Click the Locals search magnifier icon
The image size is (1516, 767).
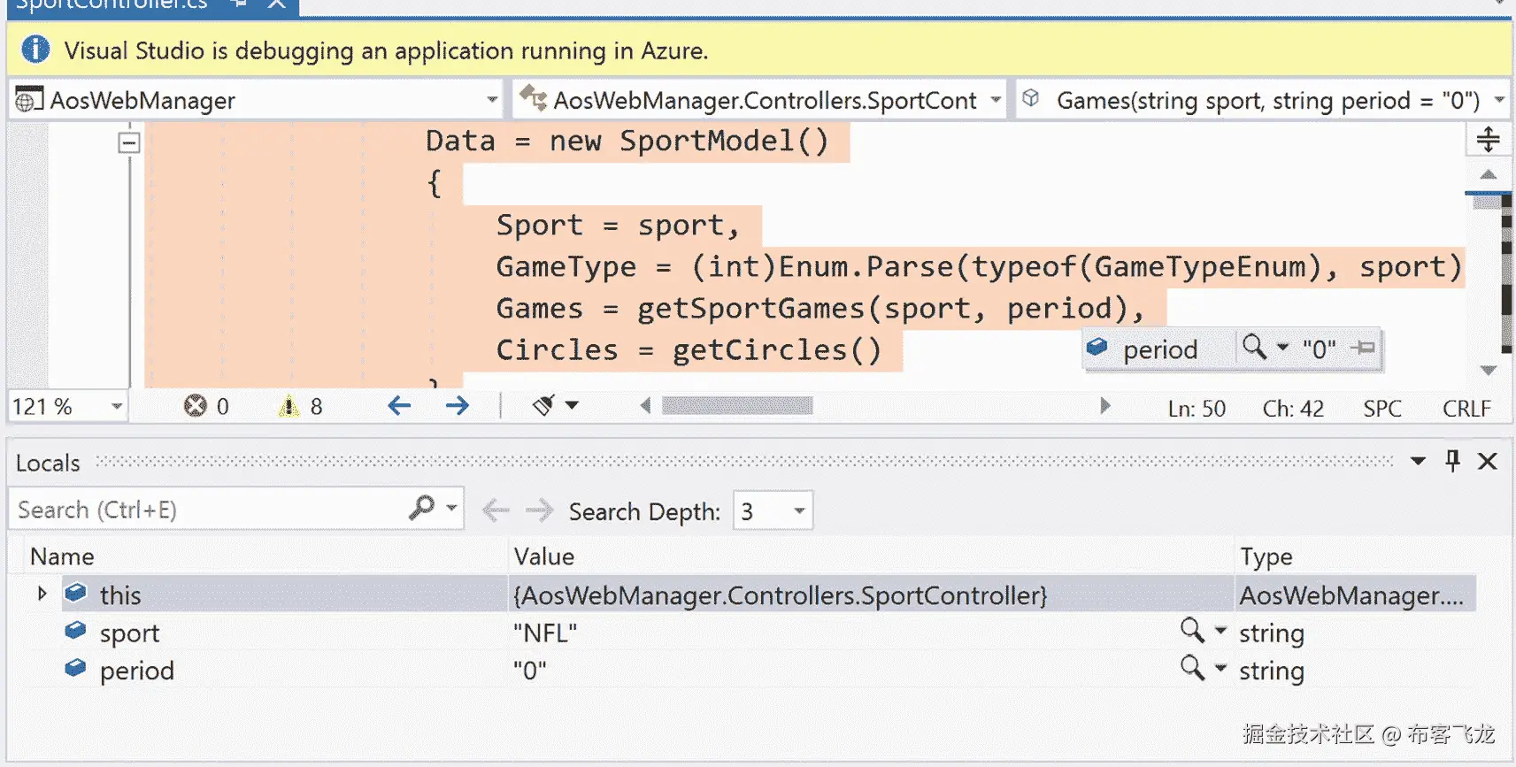[x=422, y=508]
